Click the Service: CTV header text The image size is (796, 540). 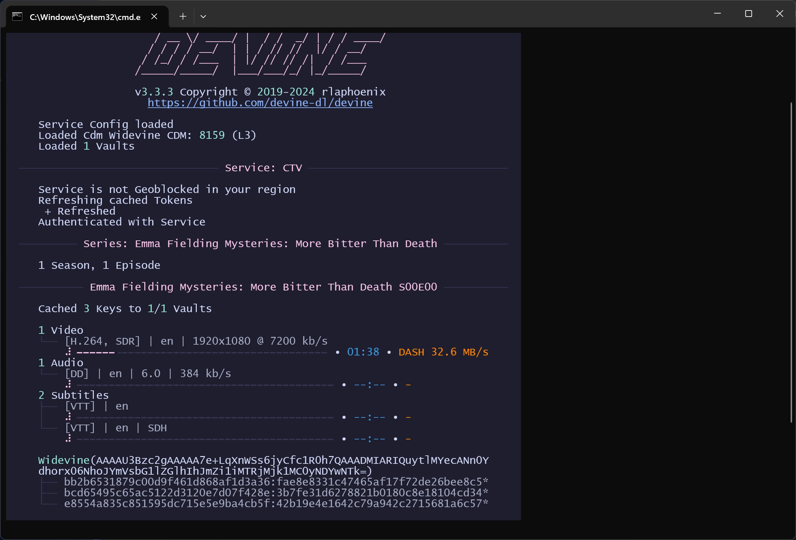pos(263,168)
